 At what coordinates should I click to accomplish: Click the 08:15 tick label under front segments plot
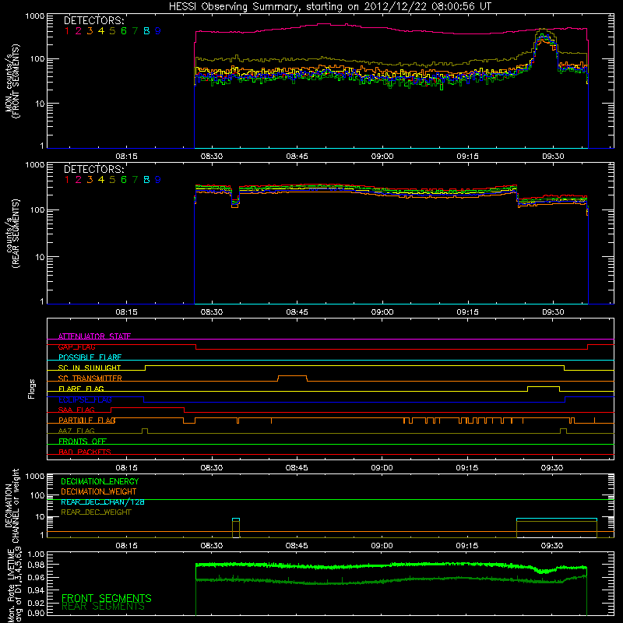[126, 157]
